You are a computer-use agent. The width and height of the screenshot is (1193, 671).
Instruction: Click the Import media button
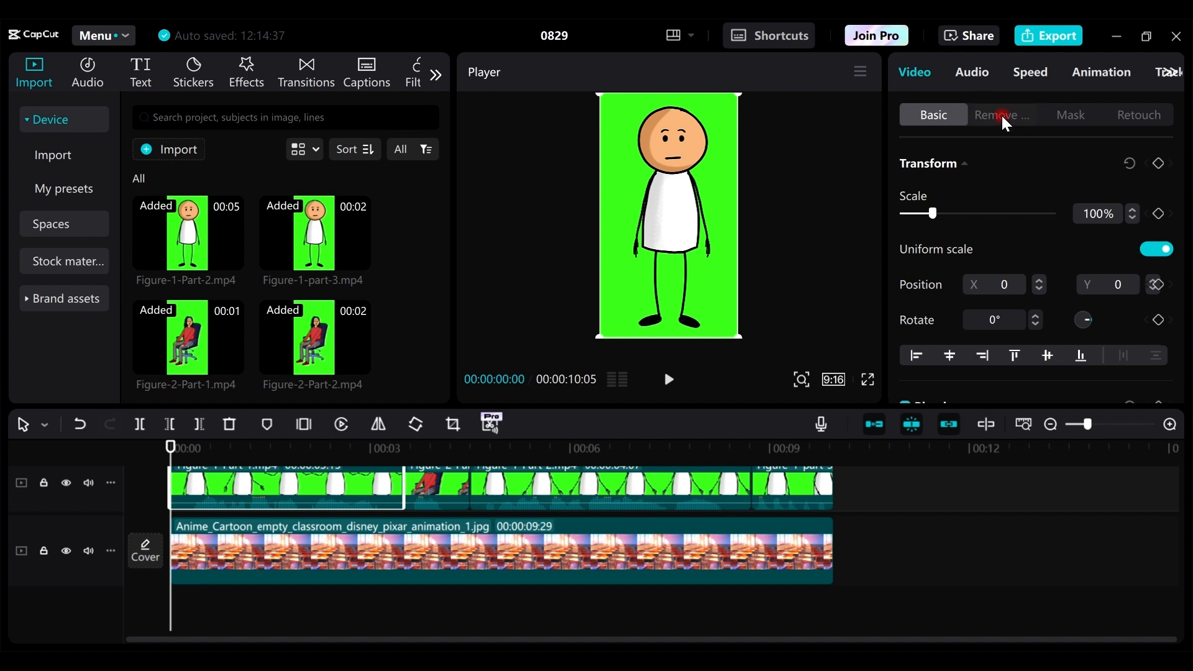point(168,149)
